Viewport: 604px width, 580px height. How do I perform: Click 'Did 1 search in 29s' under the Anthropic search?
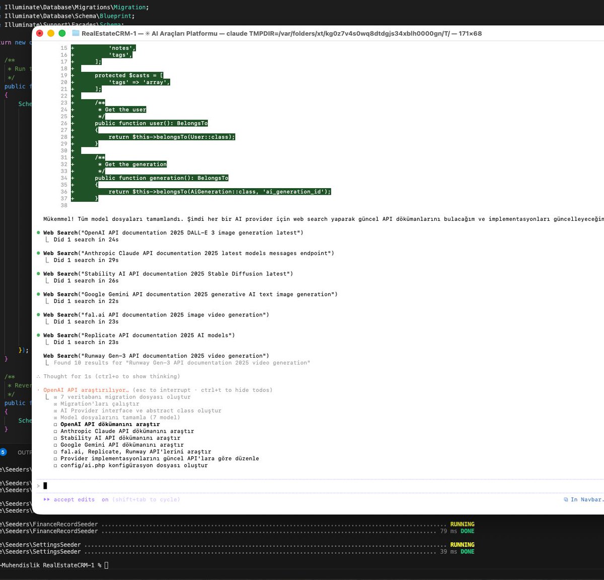[86, 260]
